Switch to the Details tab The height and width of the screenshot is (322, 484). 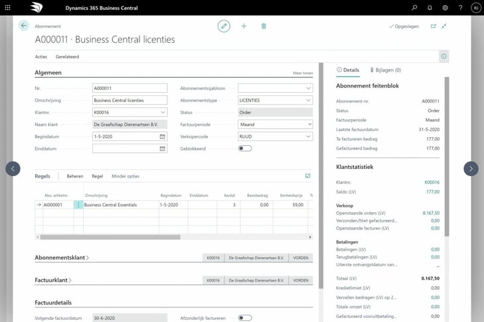(x=348, y=70)
